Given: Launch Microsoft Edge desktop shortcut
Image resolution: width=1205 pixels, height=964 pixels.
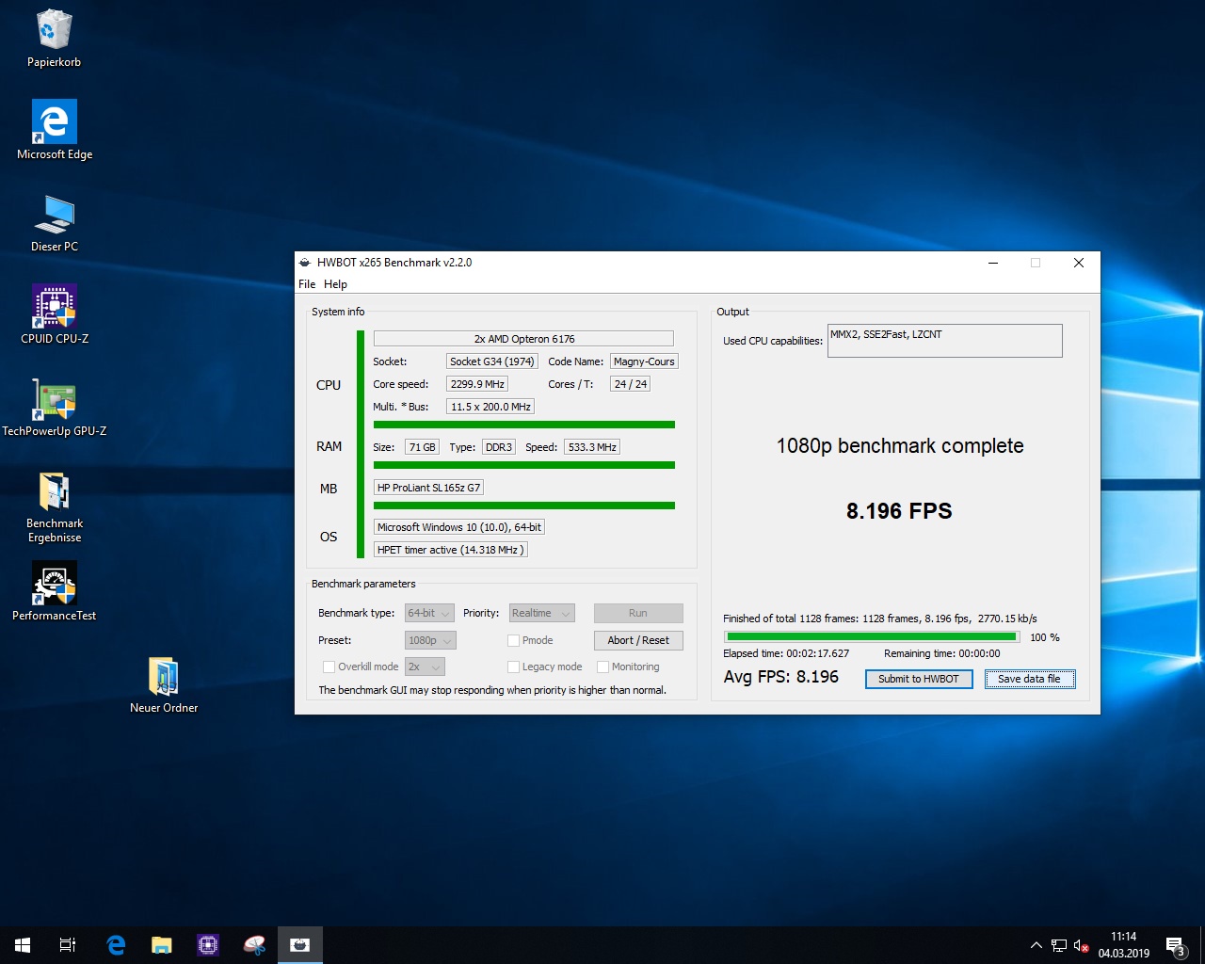Looking at the screenshot, I should tap(54, 131).
